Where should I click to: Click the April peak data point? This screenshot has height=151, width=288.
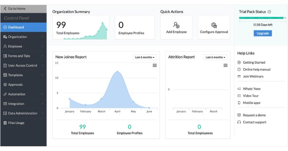point(117,72)
